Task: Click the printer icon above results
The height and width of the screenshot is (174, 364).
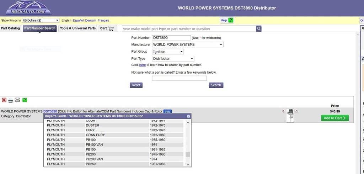Action: coord(11,100)
